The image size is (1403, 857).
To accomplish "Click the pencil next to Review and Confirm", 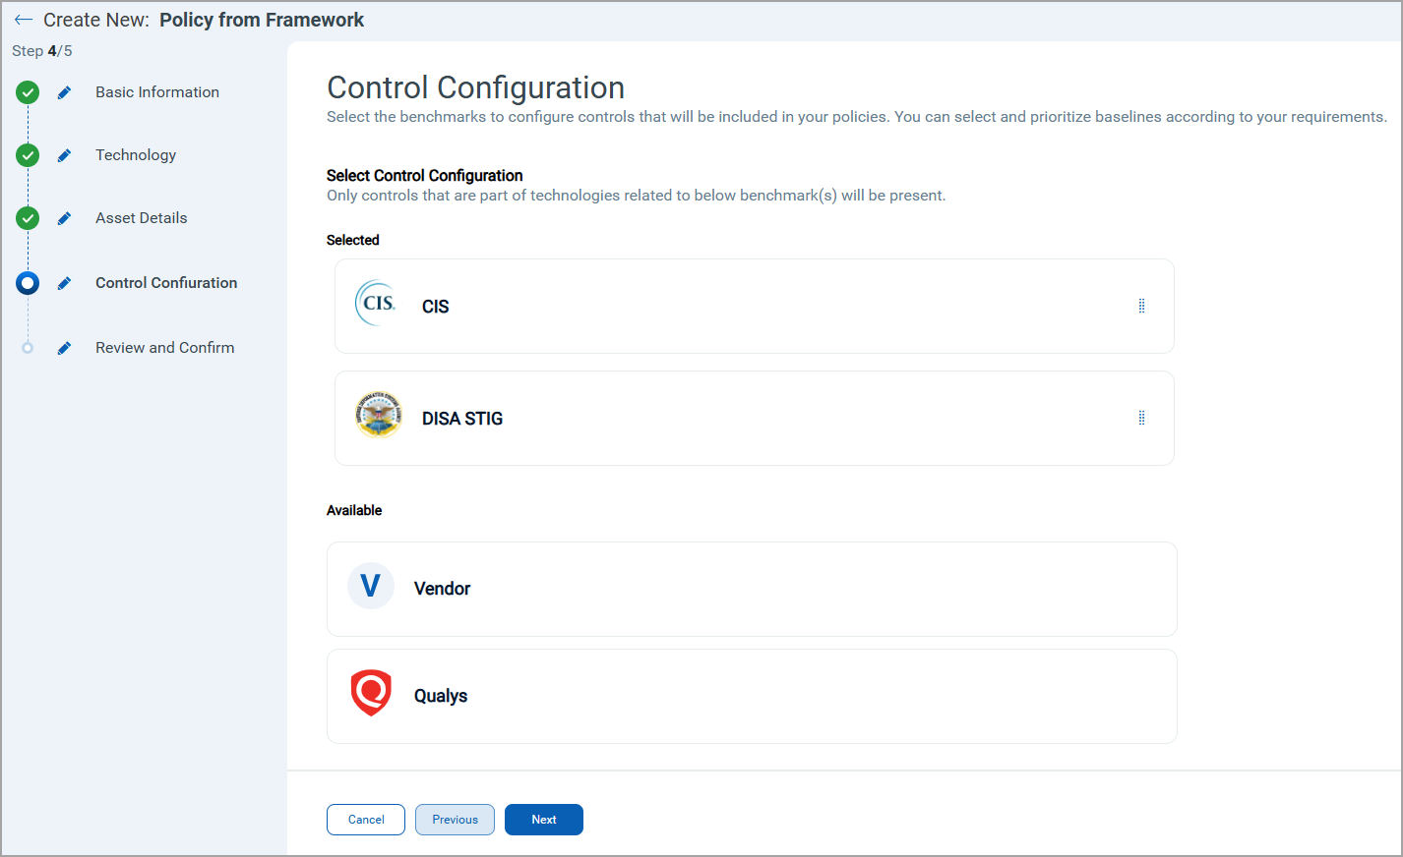I will click(64, 348).
